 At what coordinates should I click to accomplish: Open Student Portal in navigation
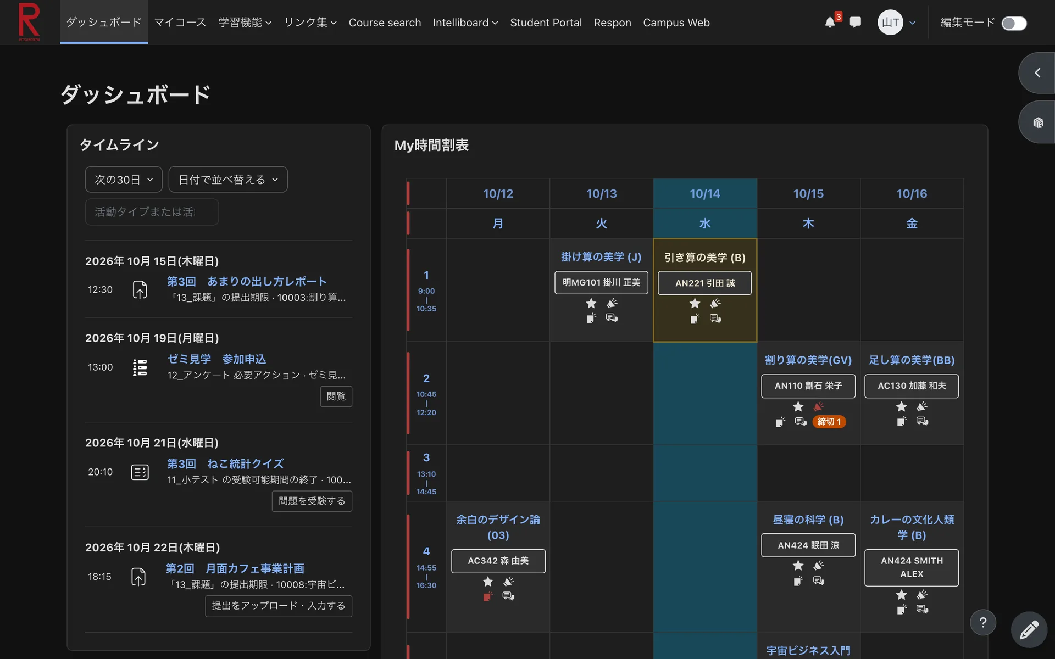[x=546, y=23]
